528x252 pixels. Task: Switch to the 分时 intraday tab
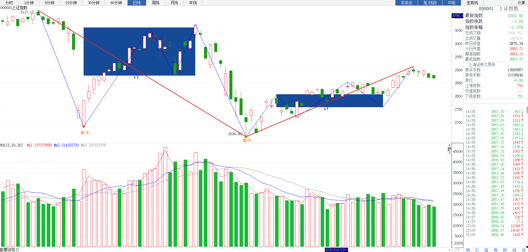9,3
